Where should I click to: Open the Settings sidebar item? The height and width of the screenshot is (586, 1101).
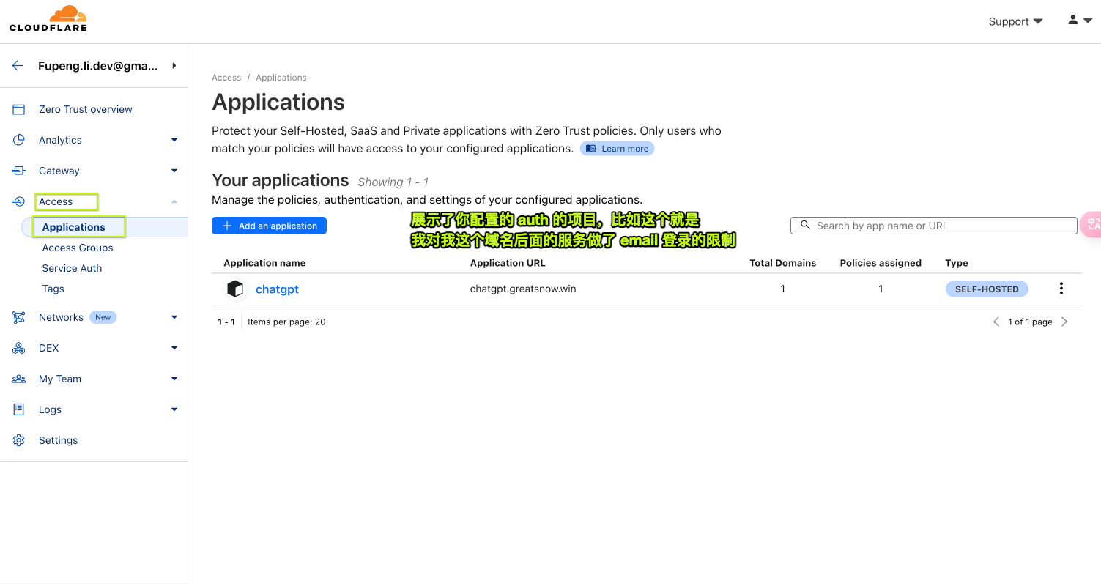(58, 440)
